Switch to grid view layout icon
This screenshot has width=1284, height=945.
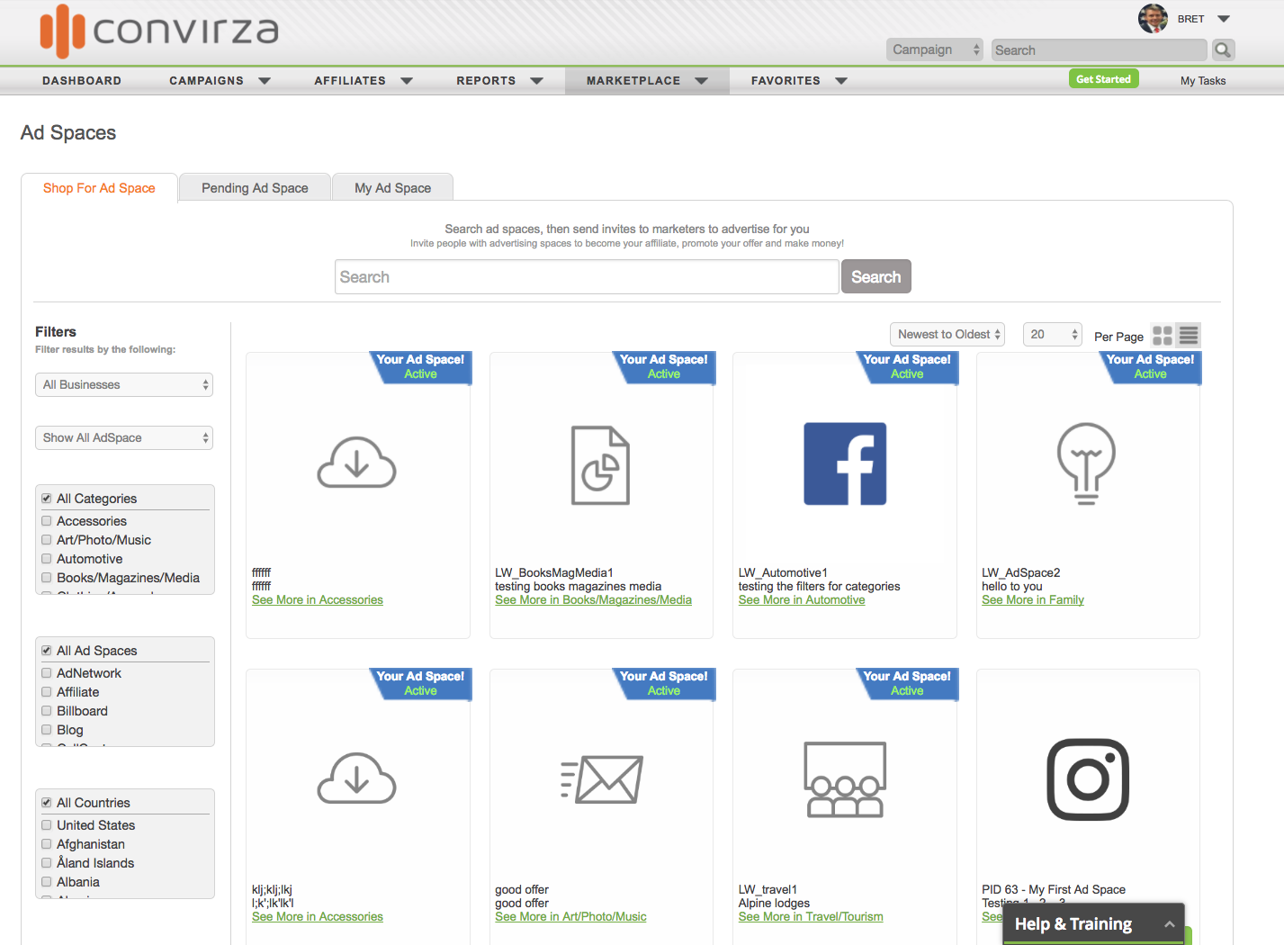tap(1163, 336)
